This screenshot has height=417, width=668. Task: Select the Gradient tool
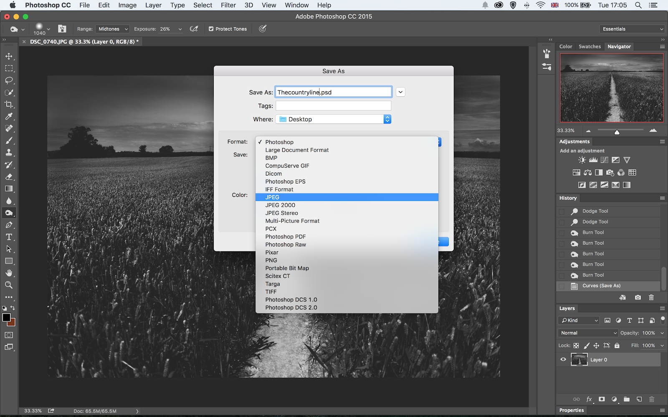[x=9, y=189]
